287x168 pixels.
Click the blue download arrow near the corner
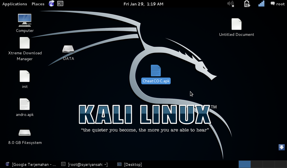281,147
